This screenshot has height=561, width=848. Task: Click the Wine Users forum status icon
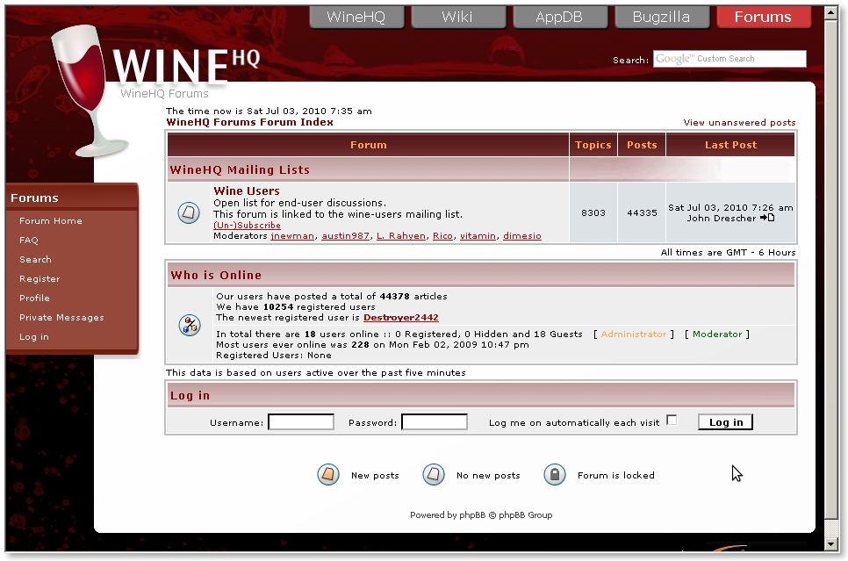pyautogui.click(x=189, y=212)
